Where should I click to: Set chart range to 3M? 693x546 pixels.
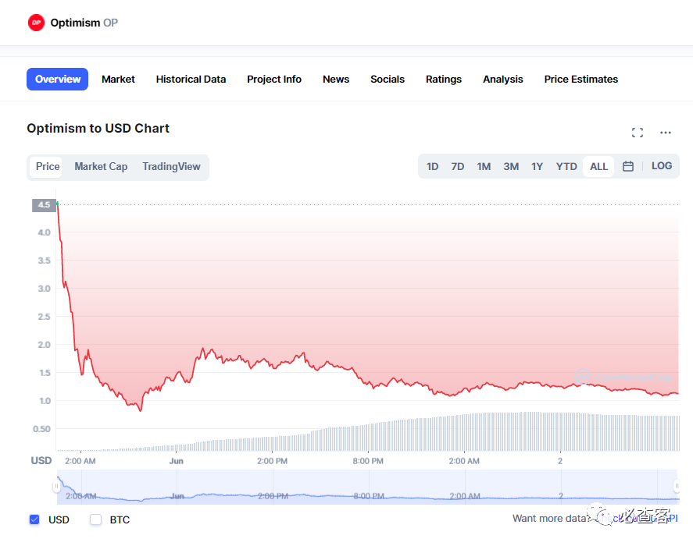(511, 166)
